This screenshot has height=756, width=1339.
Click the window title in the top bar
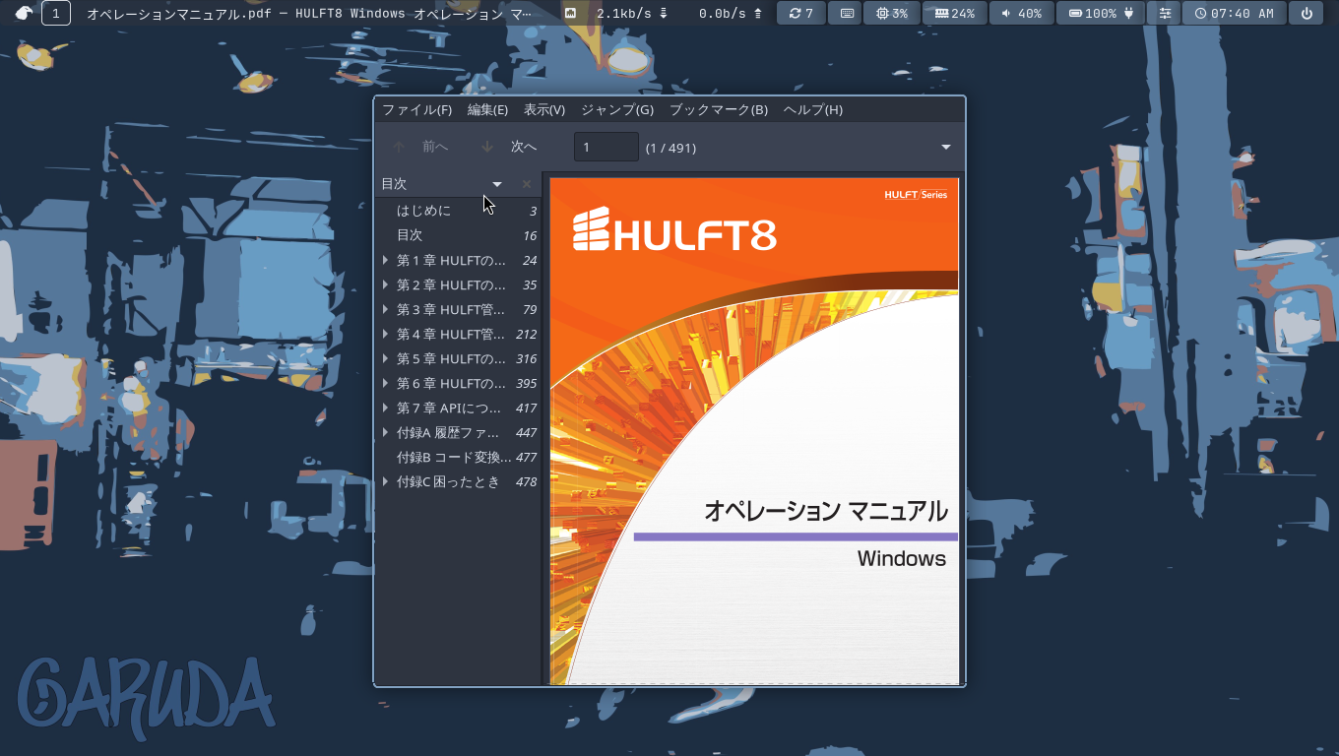(309, 13)
